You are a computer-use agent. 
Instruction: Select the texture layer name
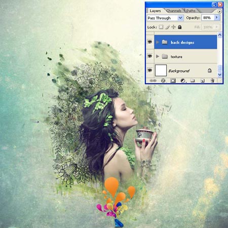(x=176, y=57)
